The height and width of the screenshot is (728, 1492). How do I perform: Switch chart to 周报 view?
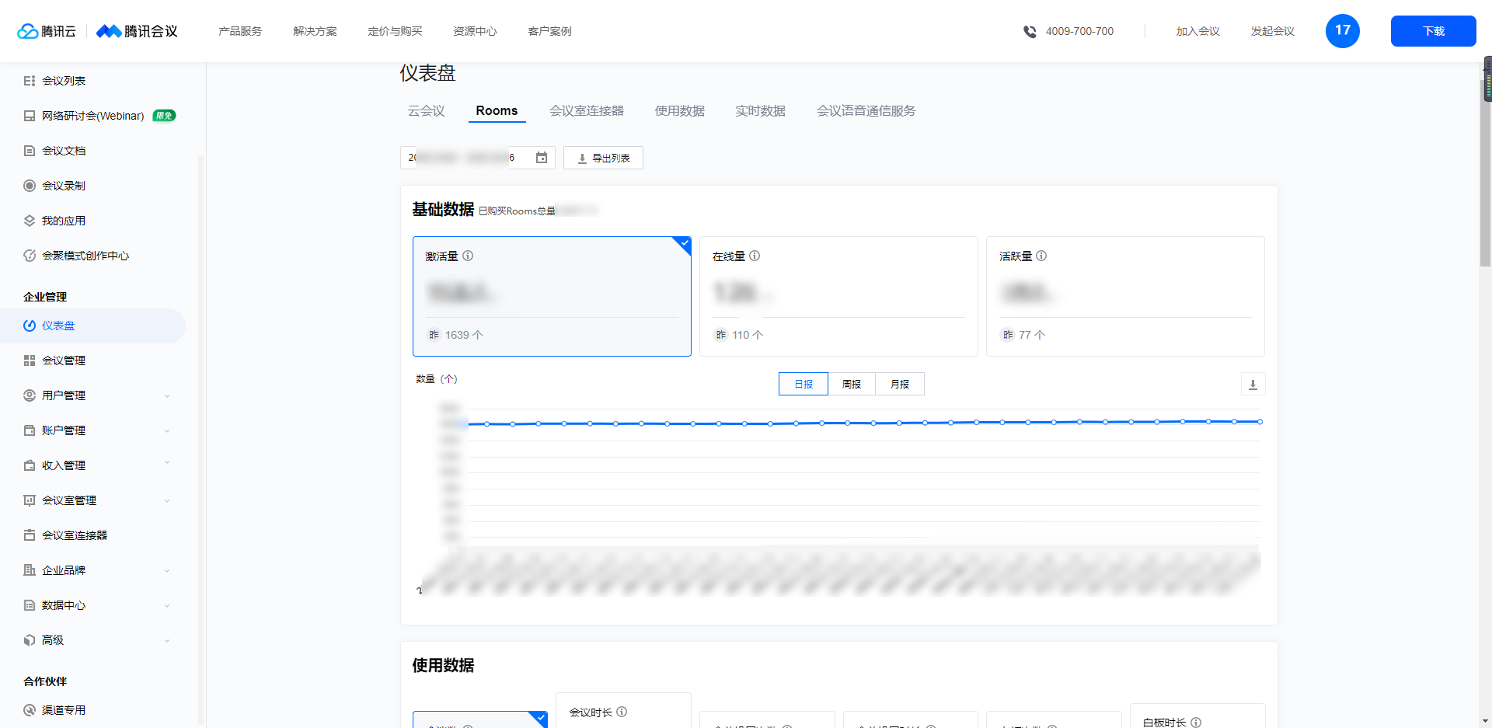852,384
